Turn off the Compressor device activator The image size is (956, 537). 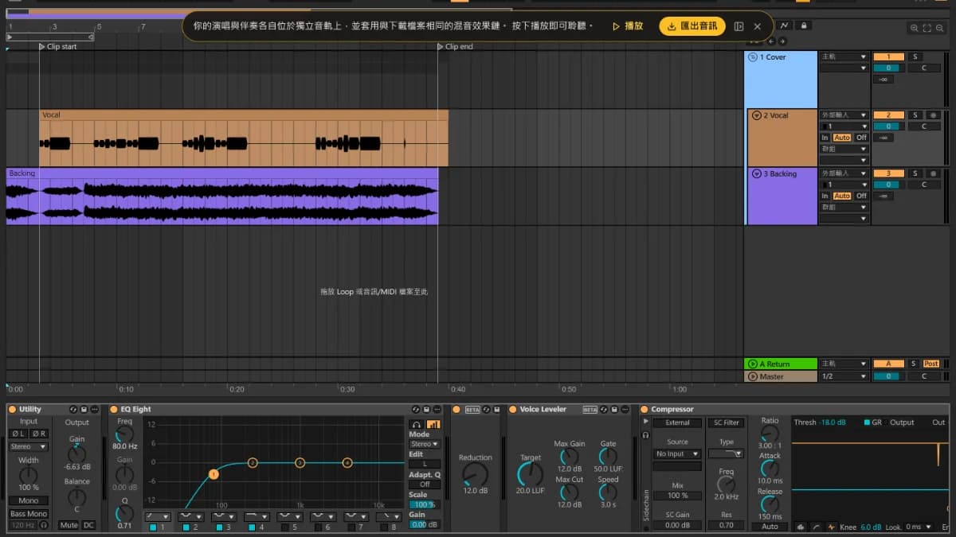(644, 410)
